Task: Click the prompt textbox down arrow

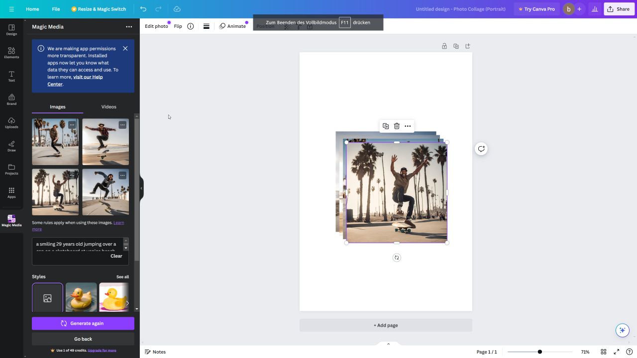Action: click(126, 248)
